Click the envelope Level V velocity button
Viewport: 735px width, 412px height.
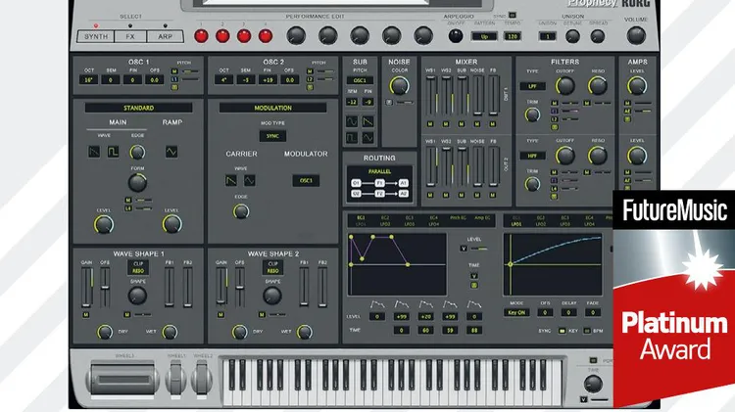(x=464, y=249)
